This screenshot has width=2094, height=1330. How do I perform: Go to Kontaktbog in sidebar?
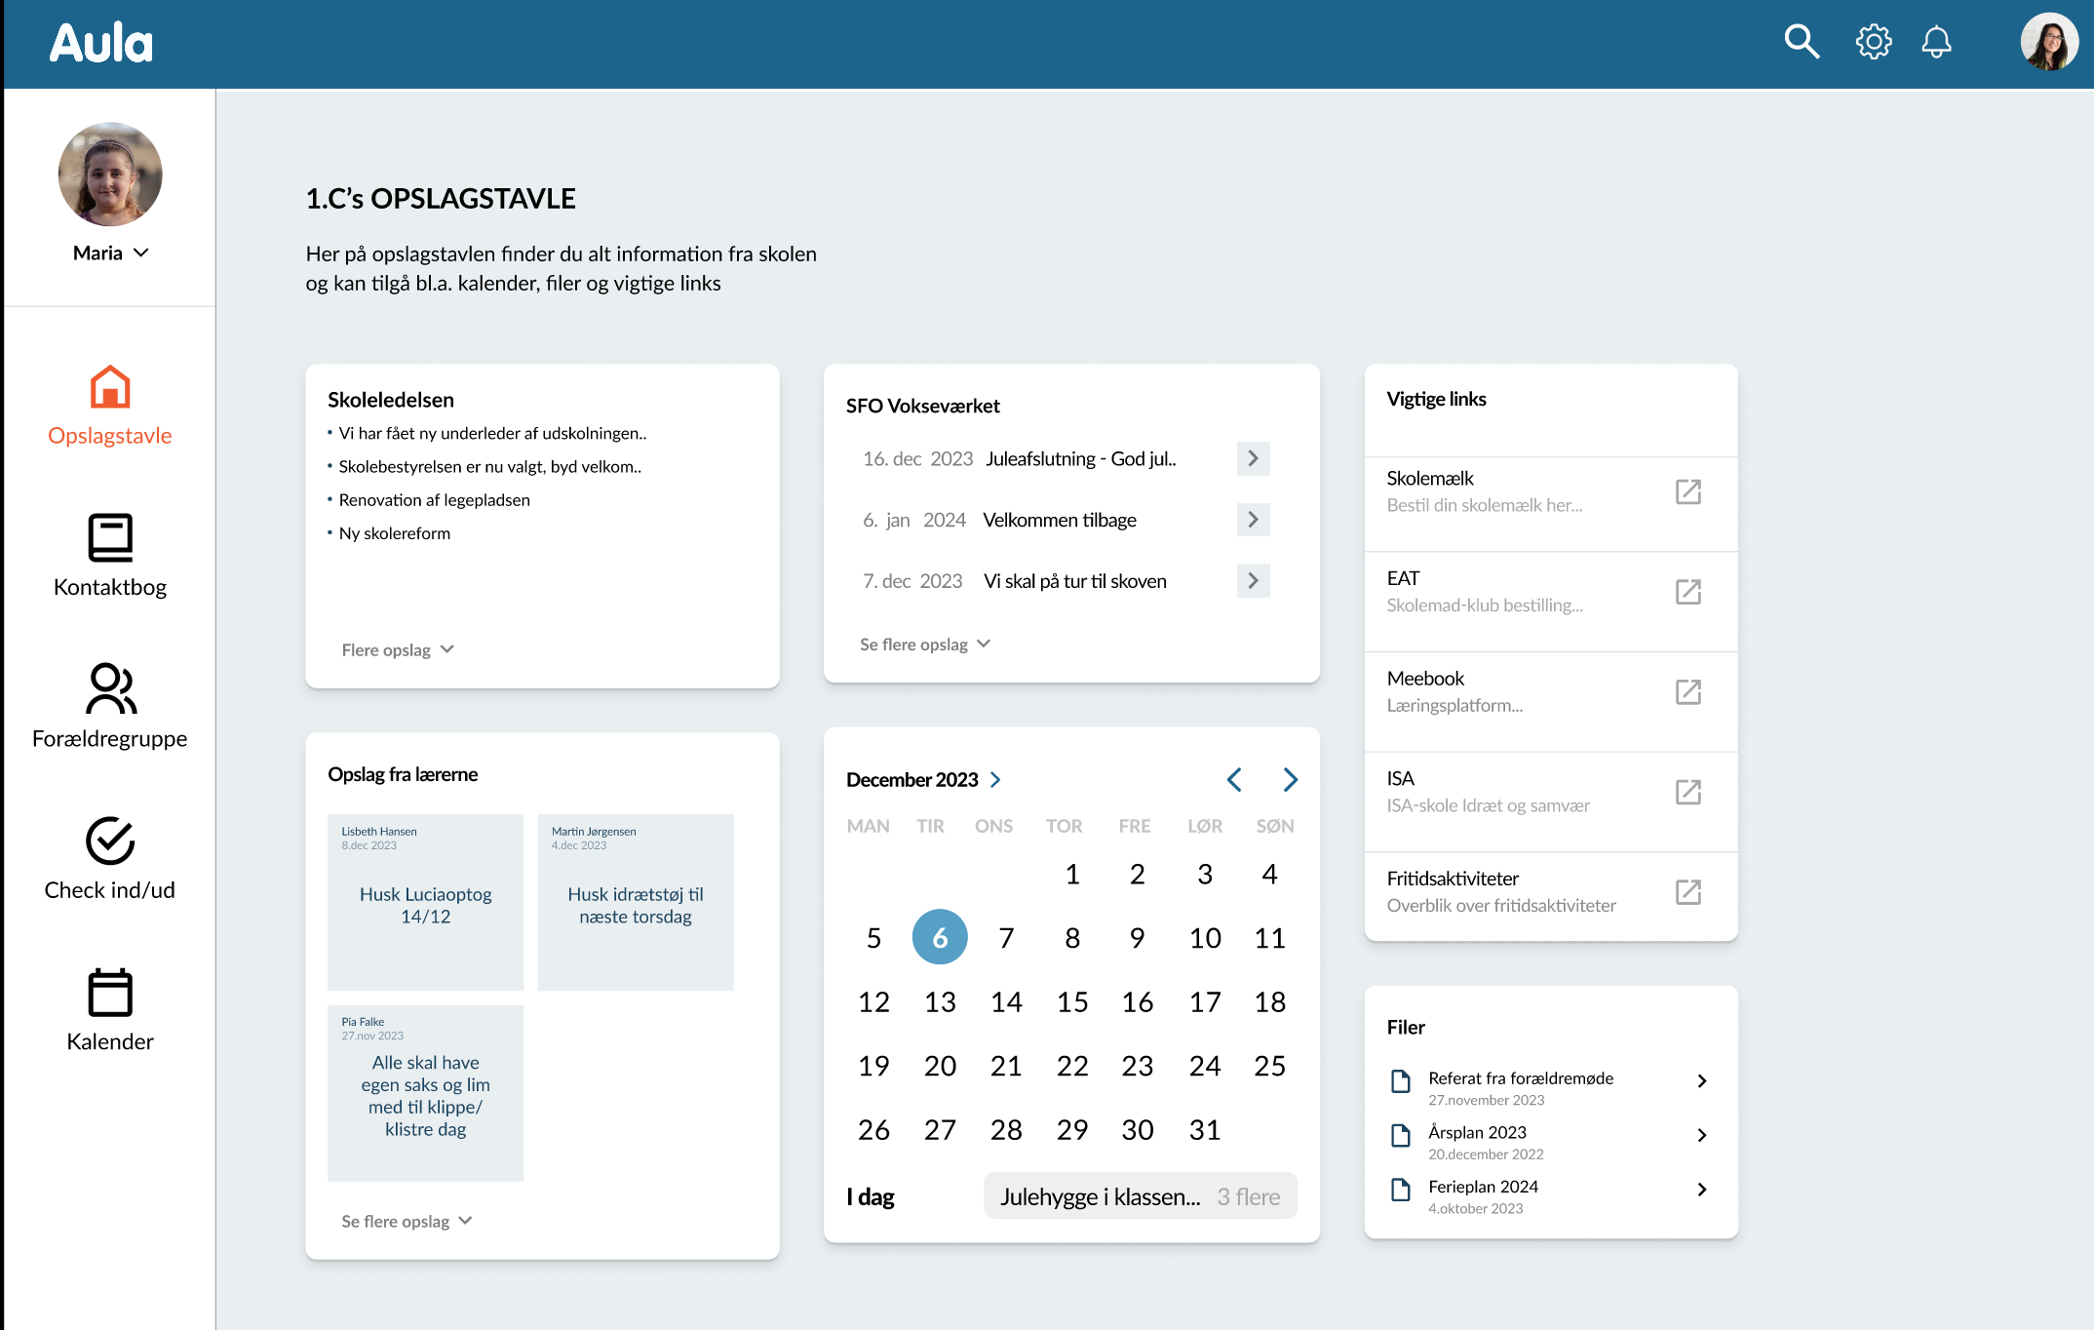110,556
